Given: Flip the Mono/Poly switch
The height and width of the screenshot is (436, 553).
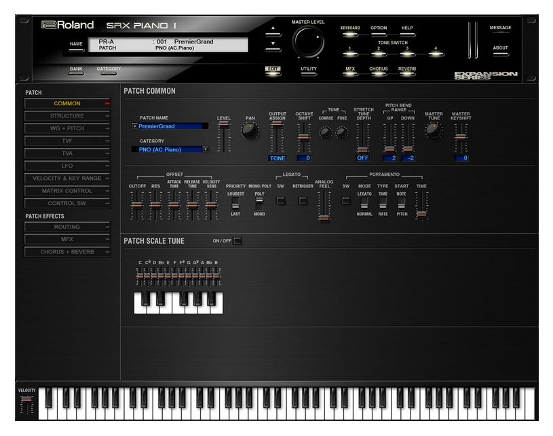Looking at the screenshot, I should point(259,204).
